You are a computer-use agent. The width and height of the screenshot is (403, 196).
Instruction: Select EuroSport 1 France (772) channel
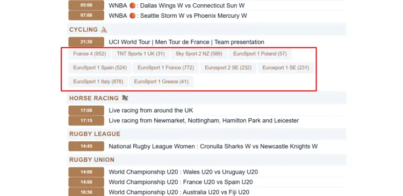pos(166,68)
